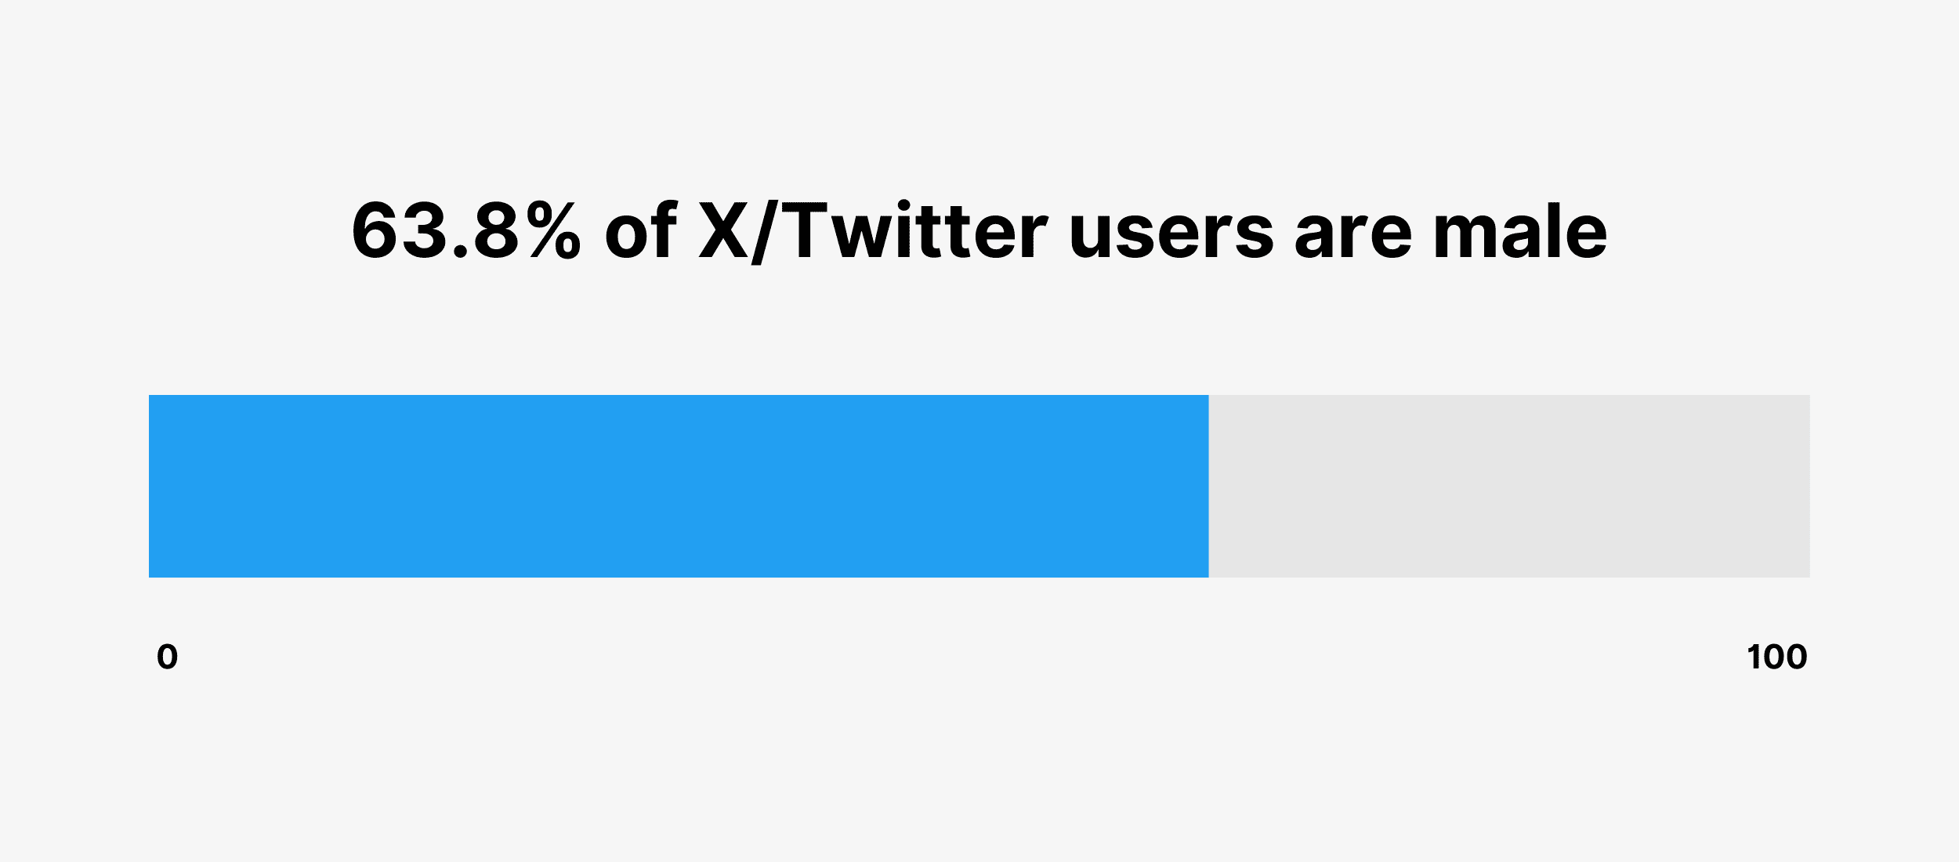Image resolution: width=1959 pixels, height=862 pixels.
Task: Click the digit "6" starting the title
Action: (x=375, y=231)
